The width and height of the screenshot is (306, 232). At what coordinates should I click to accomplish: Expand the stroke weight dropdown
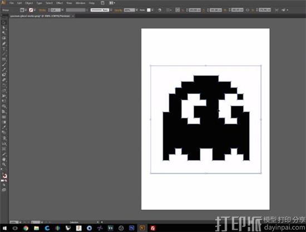click(x=63, y=10)
